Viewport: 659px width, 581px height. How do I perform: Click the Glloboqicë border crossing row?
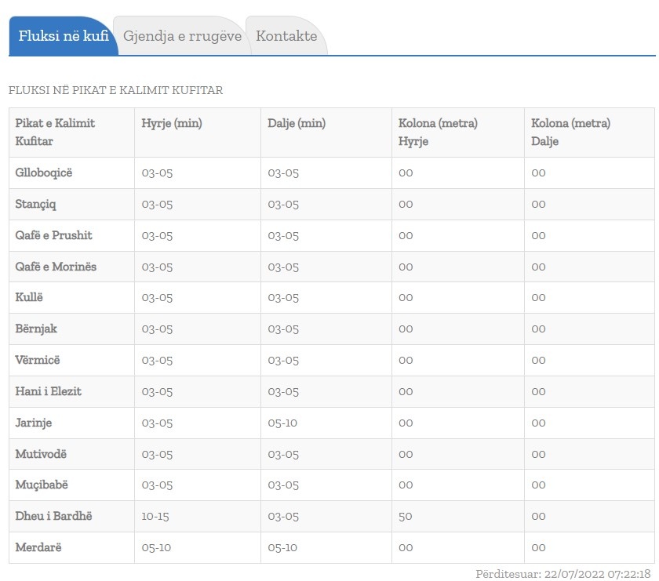coord(43,172)
